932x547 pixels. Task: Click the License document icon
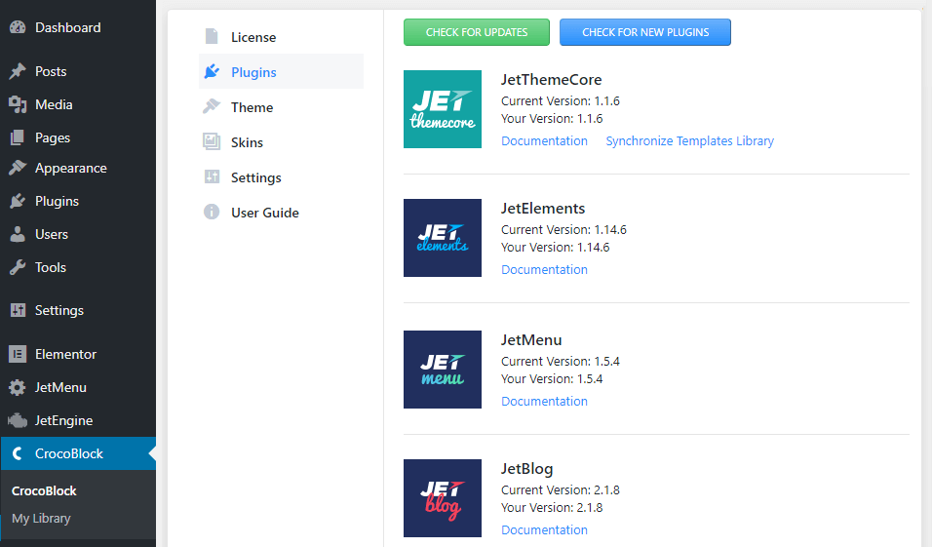click(x=212, y=37)
